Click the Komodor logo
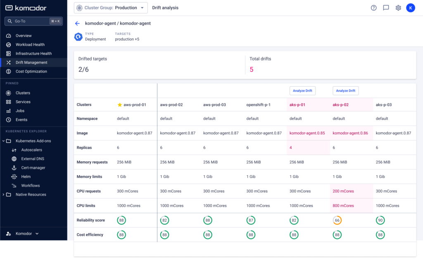Screen dimensions: 423x261 26,8
